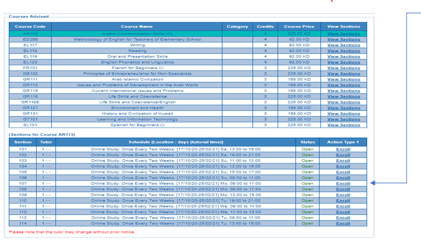The height and width of the screenshot is (241, 421).
Task: View sections for ED256 Methodology course
Action: tap(344, 39)
